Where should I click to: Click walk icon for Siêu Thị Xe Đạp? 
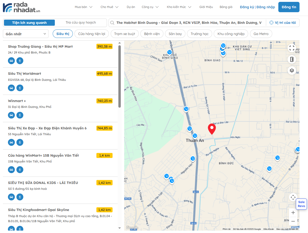click(20, 142)
